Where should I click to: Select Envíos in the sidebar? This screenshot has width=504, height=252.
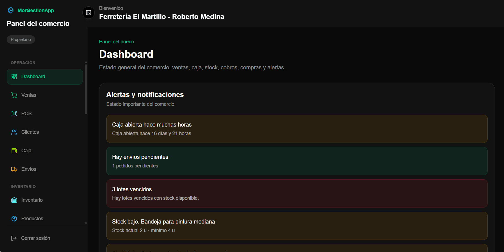click(45, 169)
